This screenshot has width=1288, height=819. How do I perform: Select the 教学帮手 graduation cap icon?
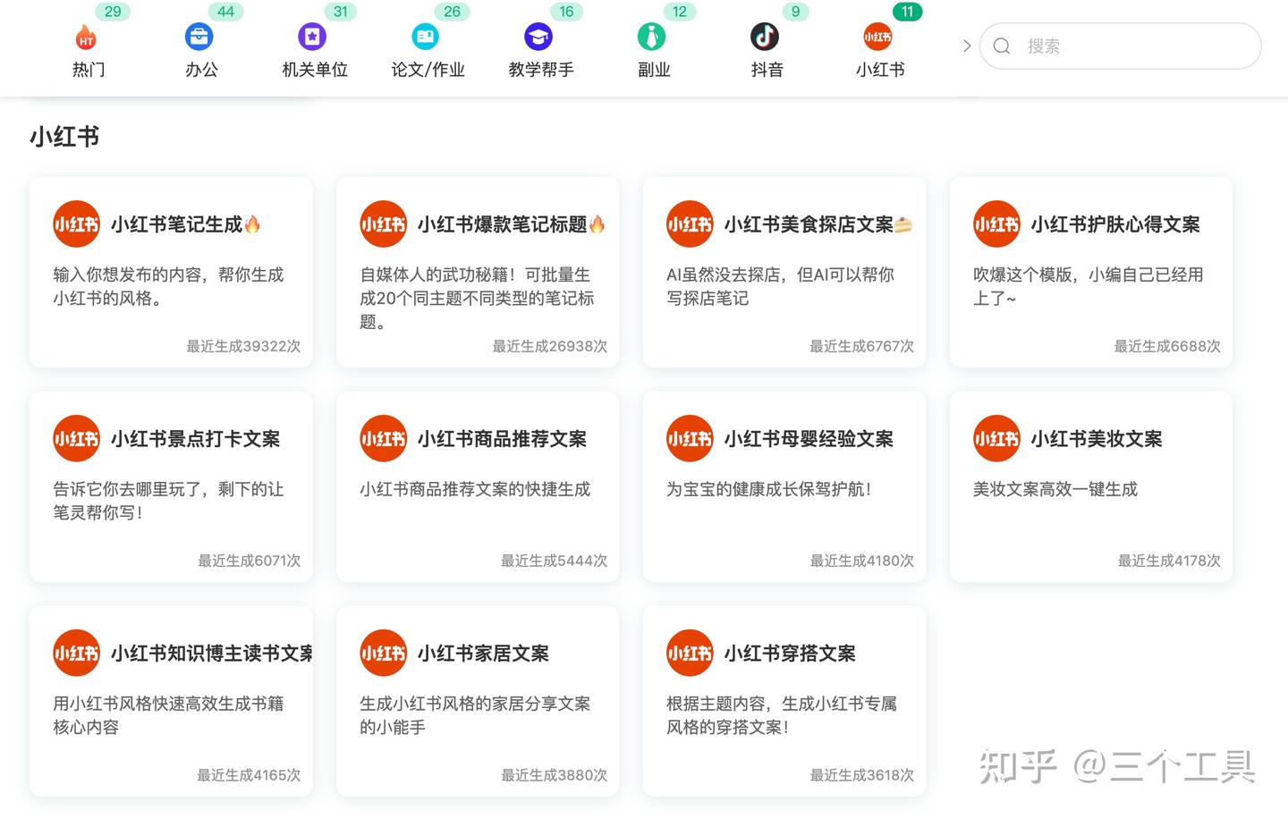(538, 37)
